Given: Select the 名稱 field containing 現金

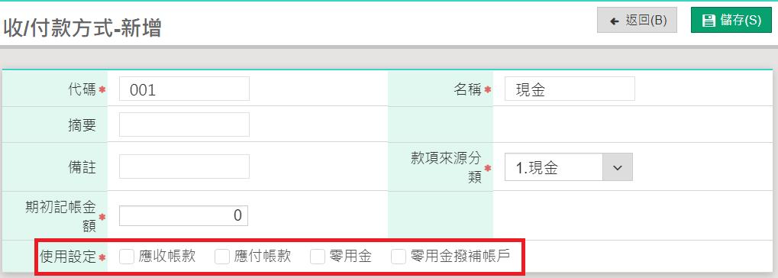Looking at the screenshot, I should pos(570,89).
